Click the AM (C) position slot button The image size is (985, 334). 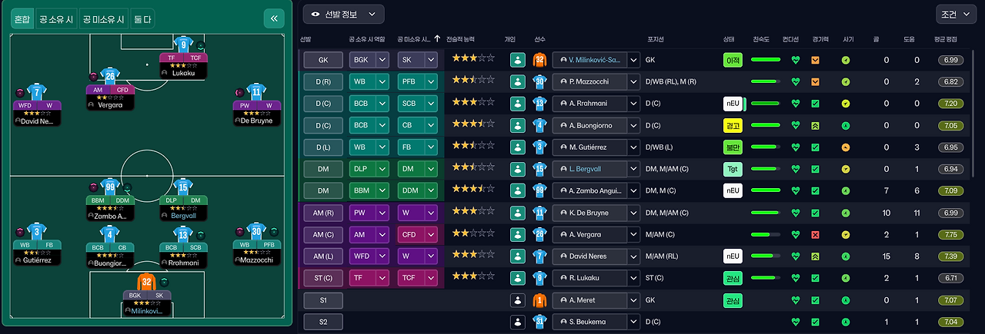click(x=322, y=234)
